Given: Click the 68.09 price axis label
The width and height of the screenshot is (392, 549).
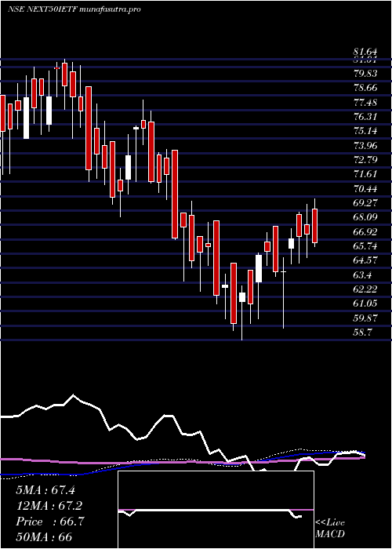Looking at the screenshot, I should [365, 217].
